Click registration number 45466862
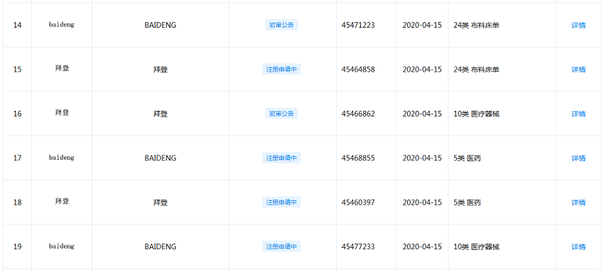The image size is (604, 272). coord(358,114)
